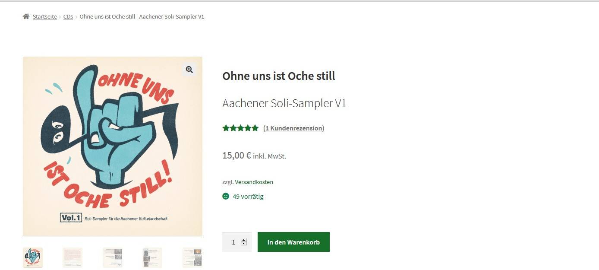Open the Startseite breadcrumb link
The image size is (599, 270).
click(x=44, y=16)
